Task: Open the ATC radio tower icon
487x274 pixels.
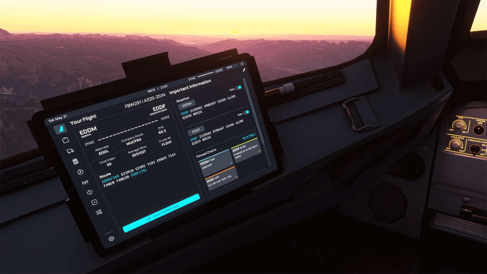Action: [85, 183]
